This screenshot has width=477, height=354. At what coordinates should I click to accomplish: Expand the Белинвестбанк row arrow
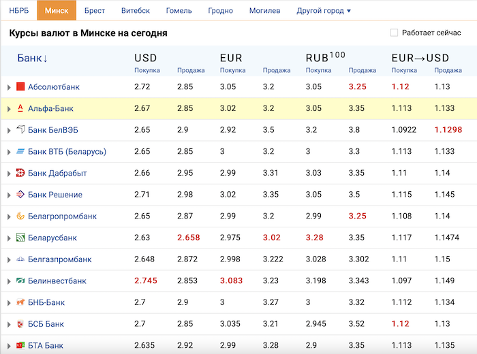click(9, 281)
